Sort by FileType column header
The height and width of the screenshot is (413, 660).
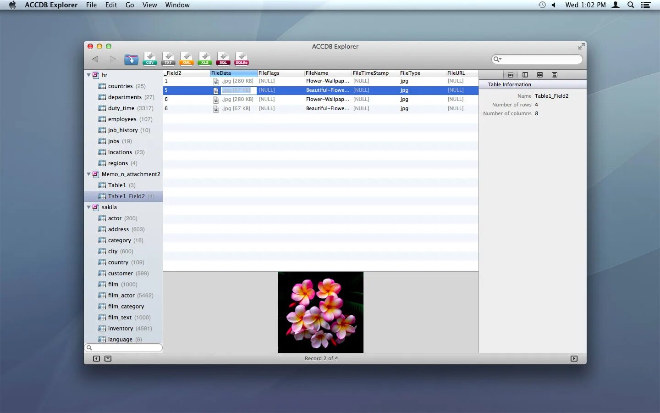[x=422, y=73]
